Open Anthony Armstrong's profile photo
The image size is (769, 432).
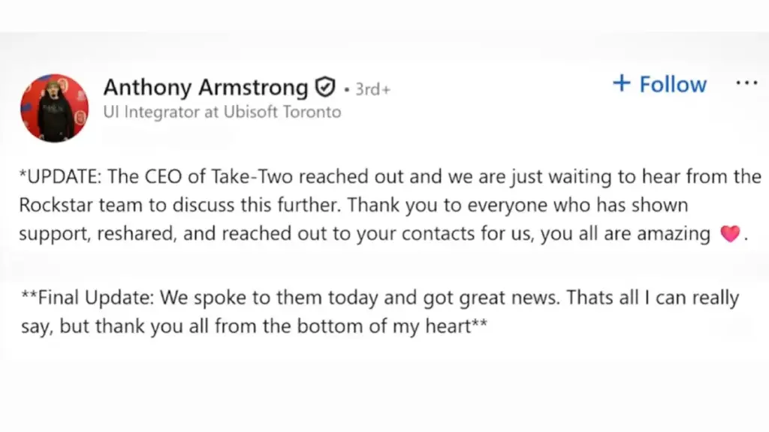click(x=54, y=108)
